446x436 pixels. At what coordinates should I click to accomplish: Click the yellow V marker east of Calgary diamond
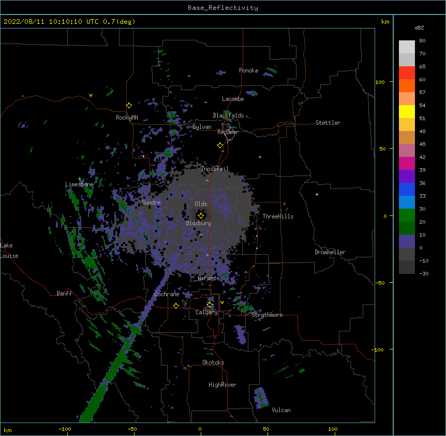coord(222,302)
